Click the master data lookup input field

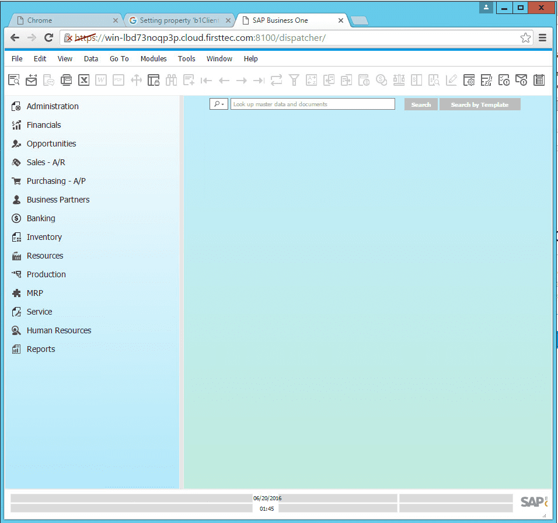[313, 104]
